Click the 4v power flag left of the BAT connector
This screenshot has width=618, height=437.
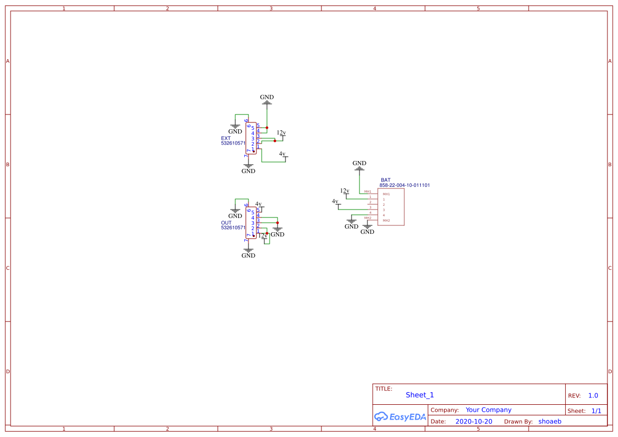(x=335, y=203)
